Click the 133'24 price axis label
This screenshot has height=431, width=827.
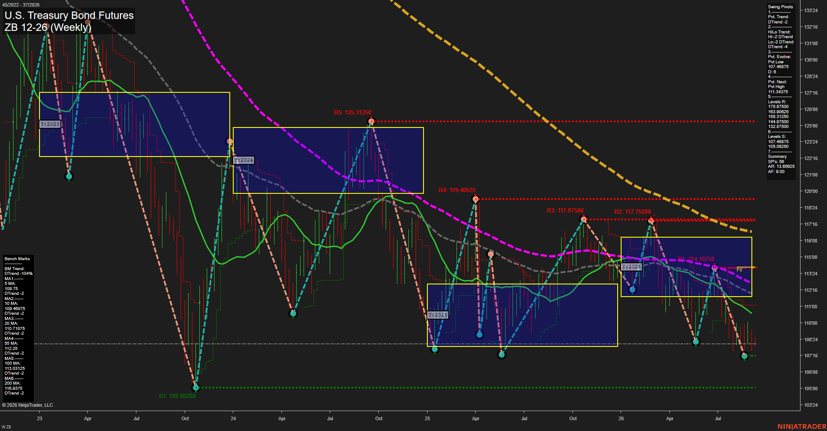point(811,10)
